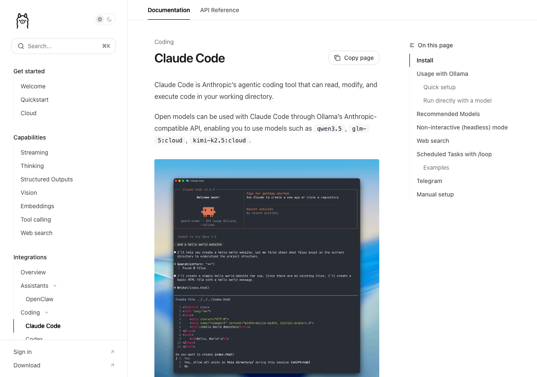Open the Claude Code terminal screenshot

coord(267,268)
